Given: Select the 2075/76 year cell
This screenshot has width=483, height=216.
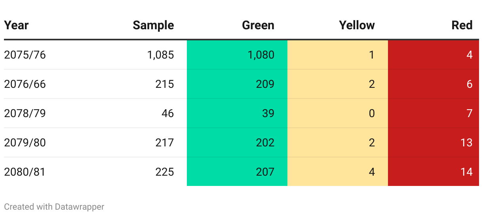Looking at the screenshot, I should (x=25, y=55).
